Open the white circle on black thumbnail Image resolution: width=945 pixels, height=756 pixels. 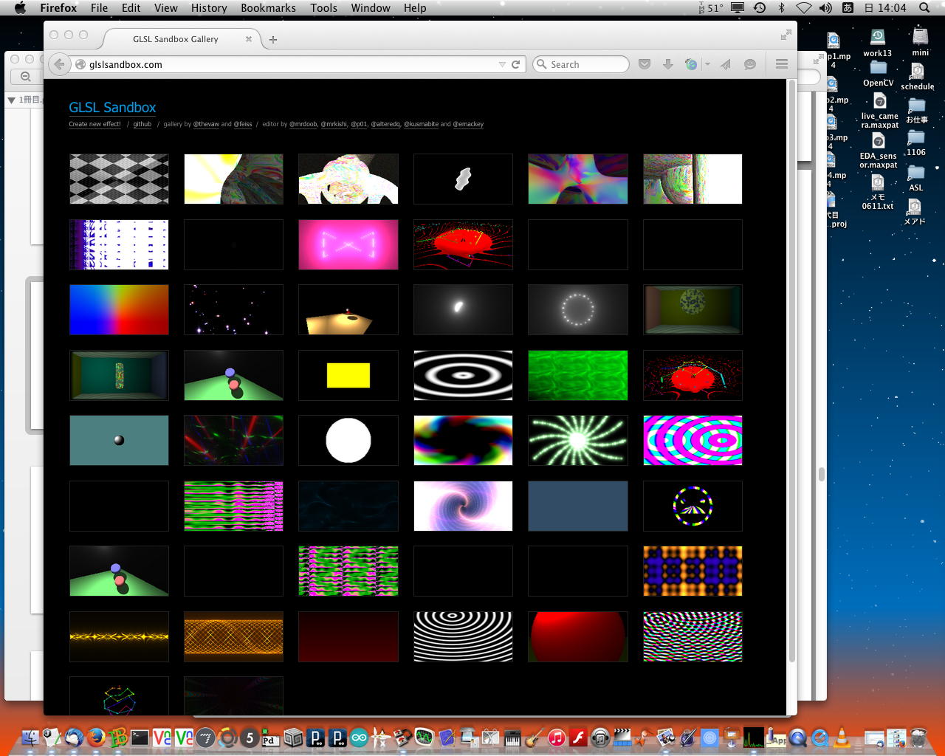tap(348, 440)
